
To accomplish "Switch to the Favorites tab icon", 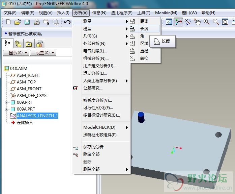I will click(29, 44).
